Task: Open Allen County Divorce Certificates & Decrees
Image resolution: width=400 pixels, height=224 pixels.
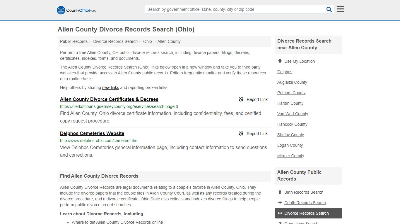Action: point(109,99)
